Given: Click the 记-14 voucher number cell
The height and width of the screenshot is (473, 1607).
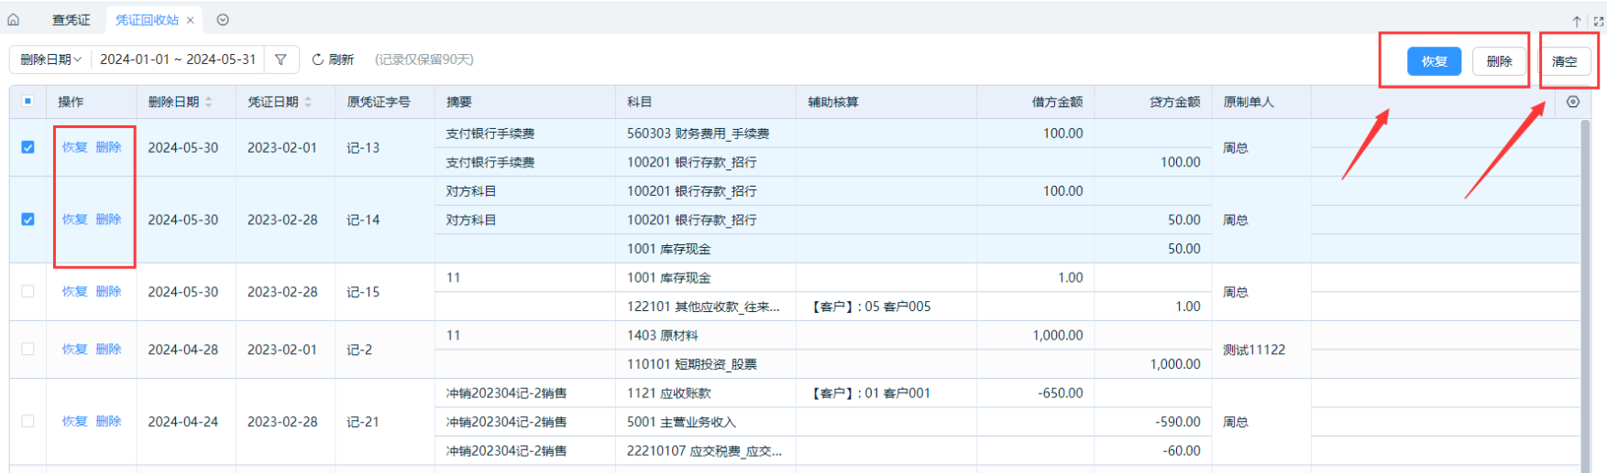Looking at the screenshot, I should [x=385, y=220].
